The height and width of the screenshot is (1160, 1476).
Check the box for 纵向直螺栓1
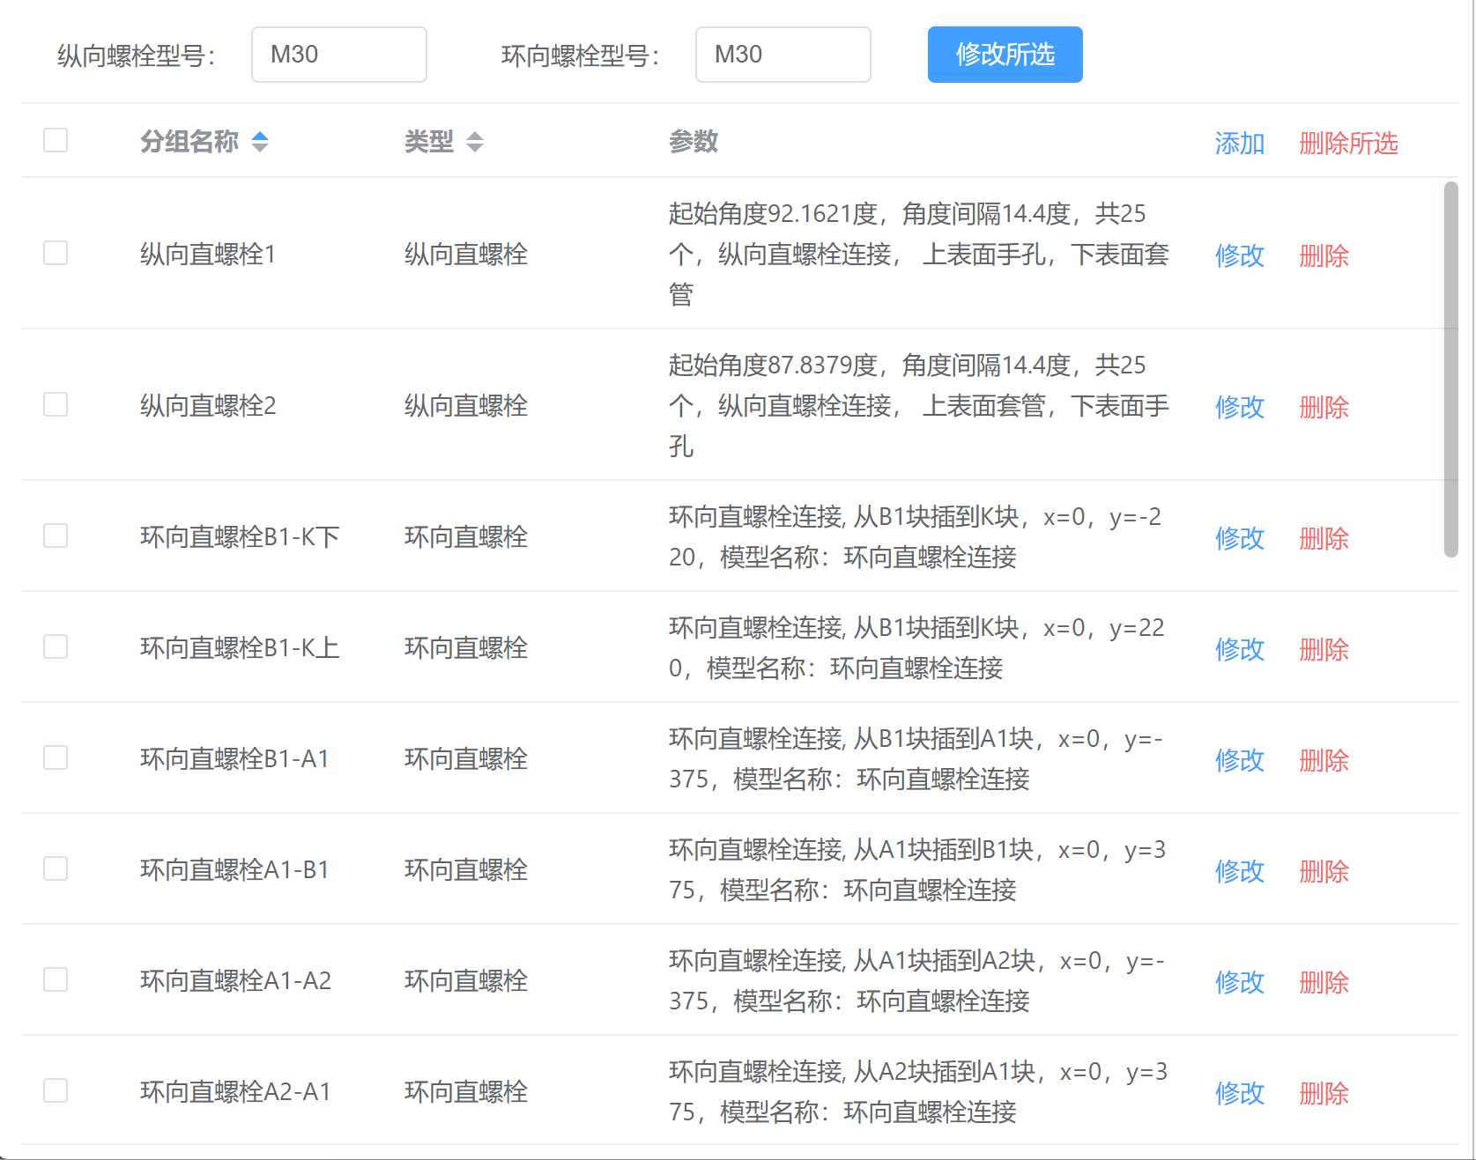point(56,253)
